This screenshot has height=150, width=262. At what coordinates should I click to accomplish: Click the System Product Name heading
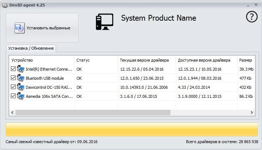[159, 18]
